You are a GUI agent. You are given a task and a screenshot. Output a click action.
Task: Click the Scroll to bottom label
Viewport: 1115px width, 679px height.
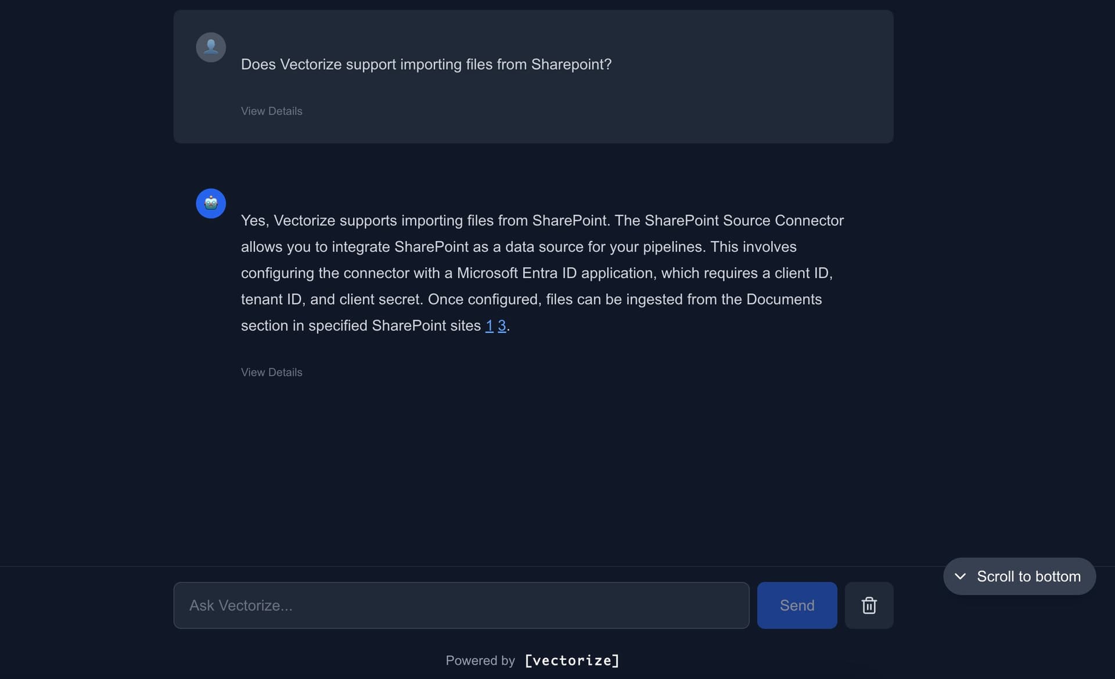pos(1028,576)
